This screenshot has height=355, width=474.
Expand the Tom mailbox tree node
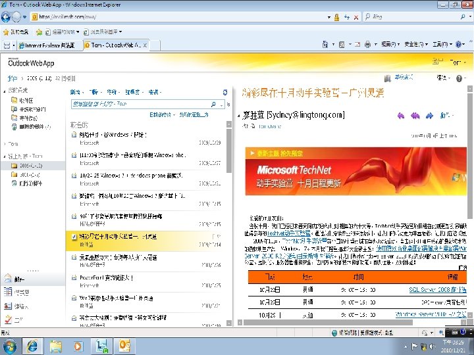point(5,144)
